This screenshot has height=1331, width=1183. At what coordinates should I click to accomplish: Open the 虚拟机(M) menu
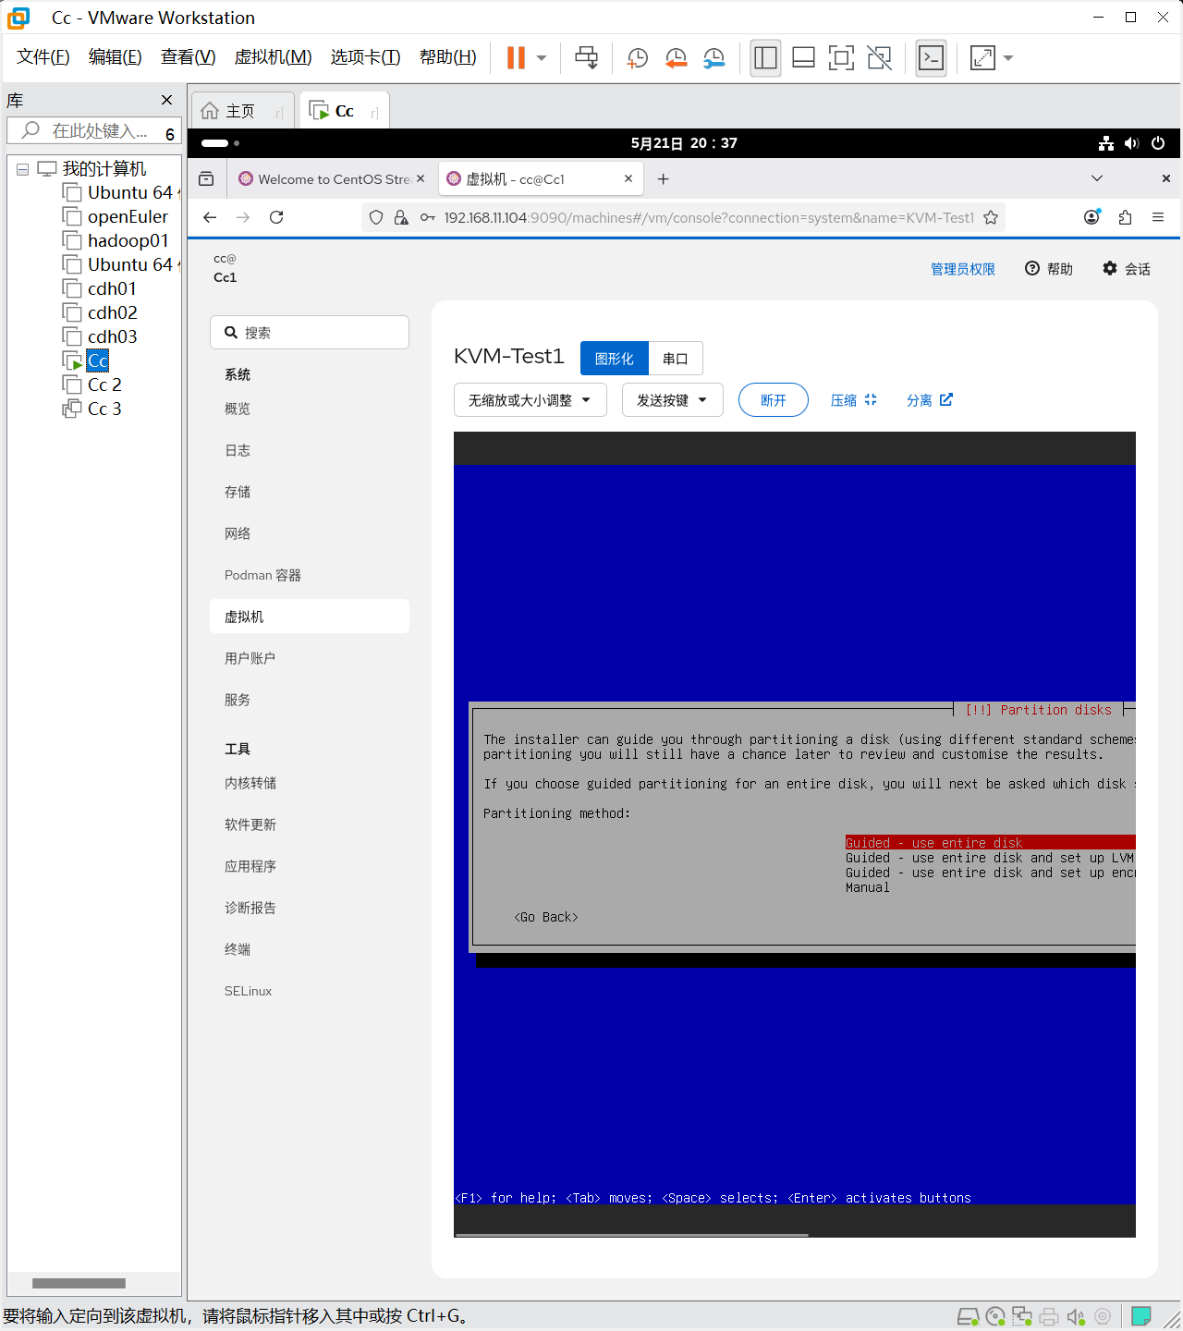(x=273, y=57)
